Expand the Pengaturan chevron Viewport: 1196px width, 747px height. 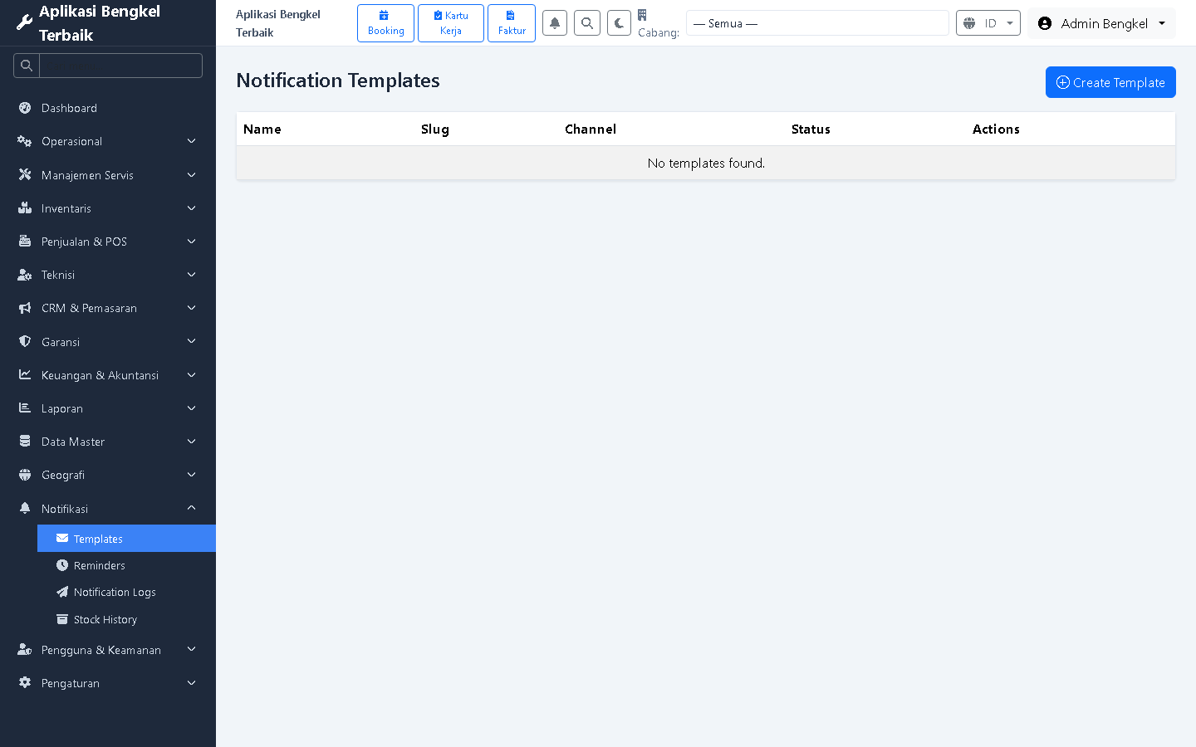click(x=192, y=683)
